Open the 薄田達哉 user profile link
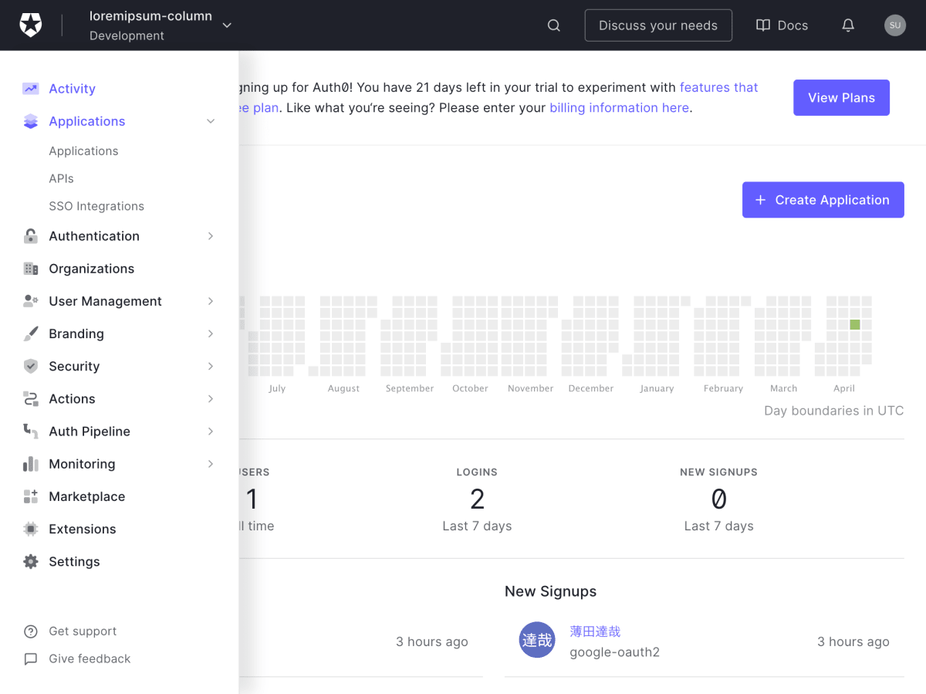 [x=595, y=631]
